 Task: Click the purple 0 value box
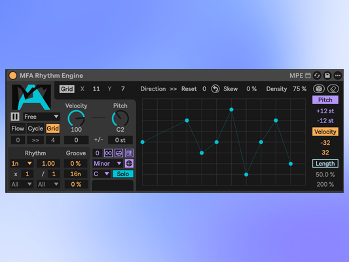(98, 153)
